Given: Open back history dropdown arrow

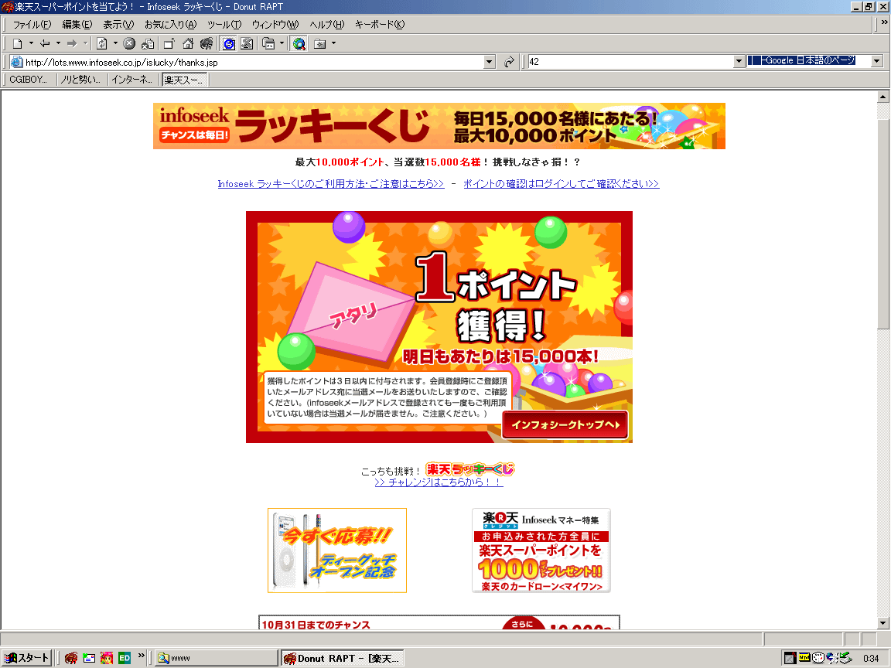Looking at the screenshot, I should point(58,43).
